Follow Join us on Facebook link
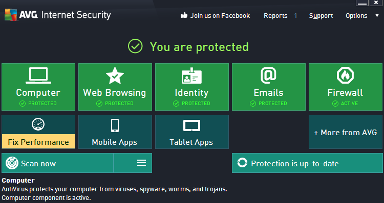The height and width of the screenshot is (203, 384). (220, 16)
